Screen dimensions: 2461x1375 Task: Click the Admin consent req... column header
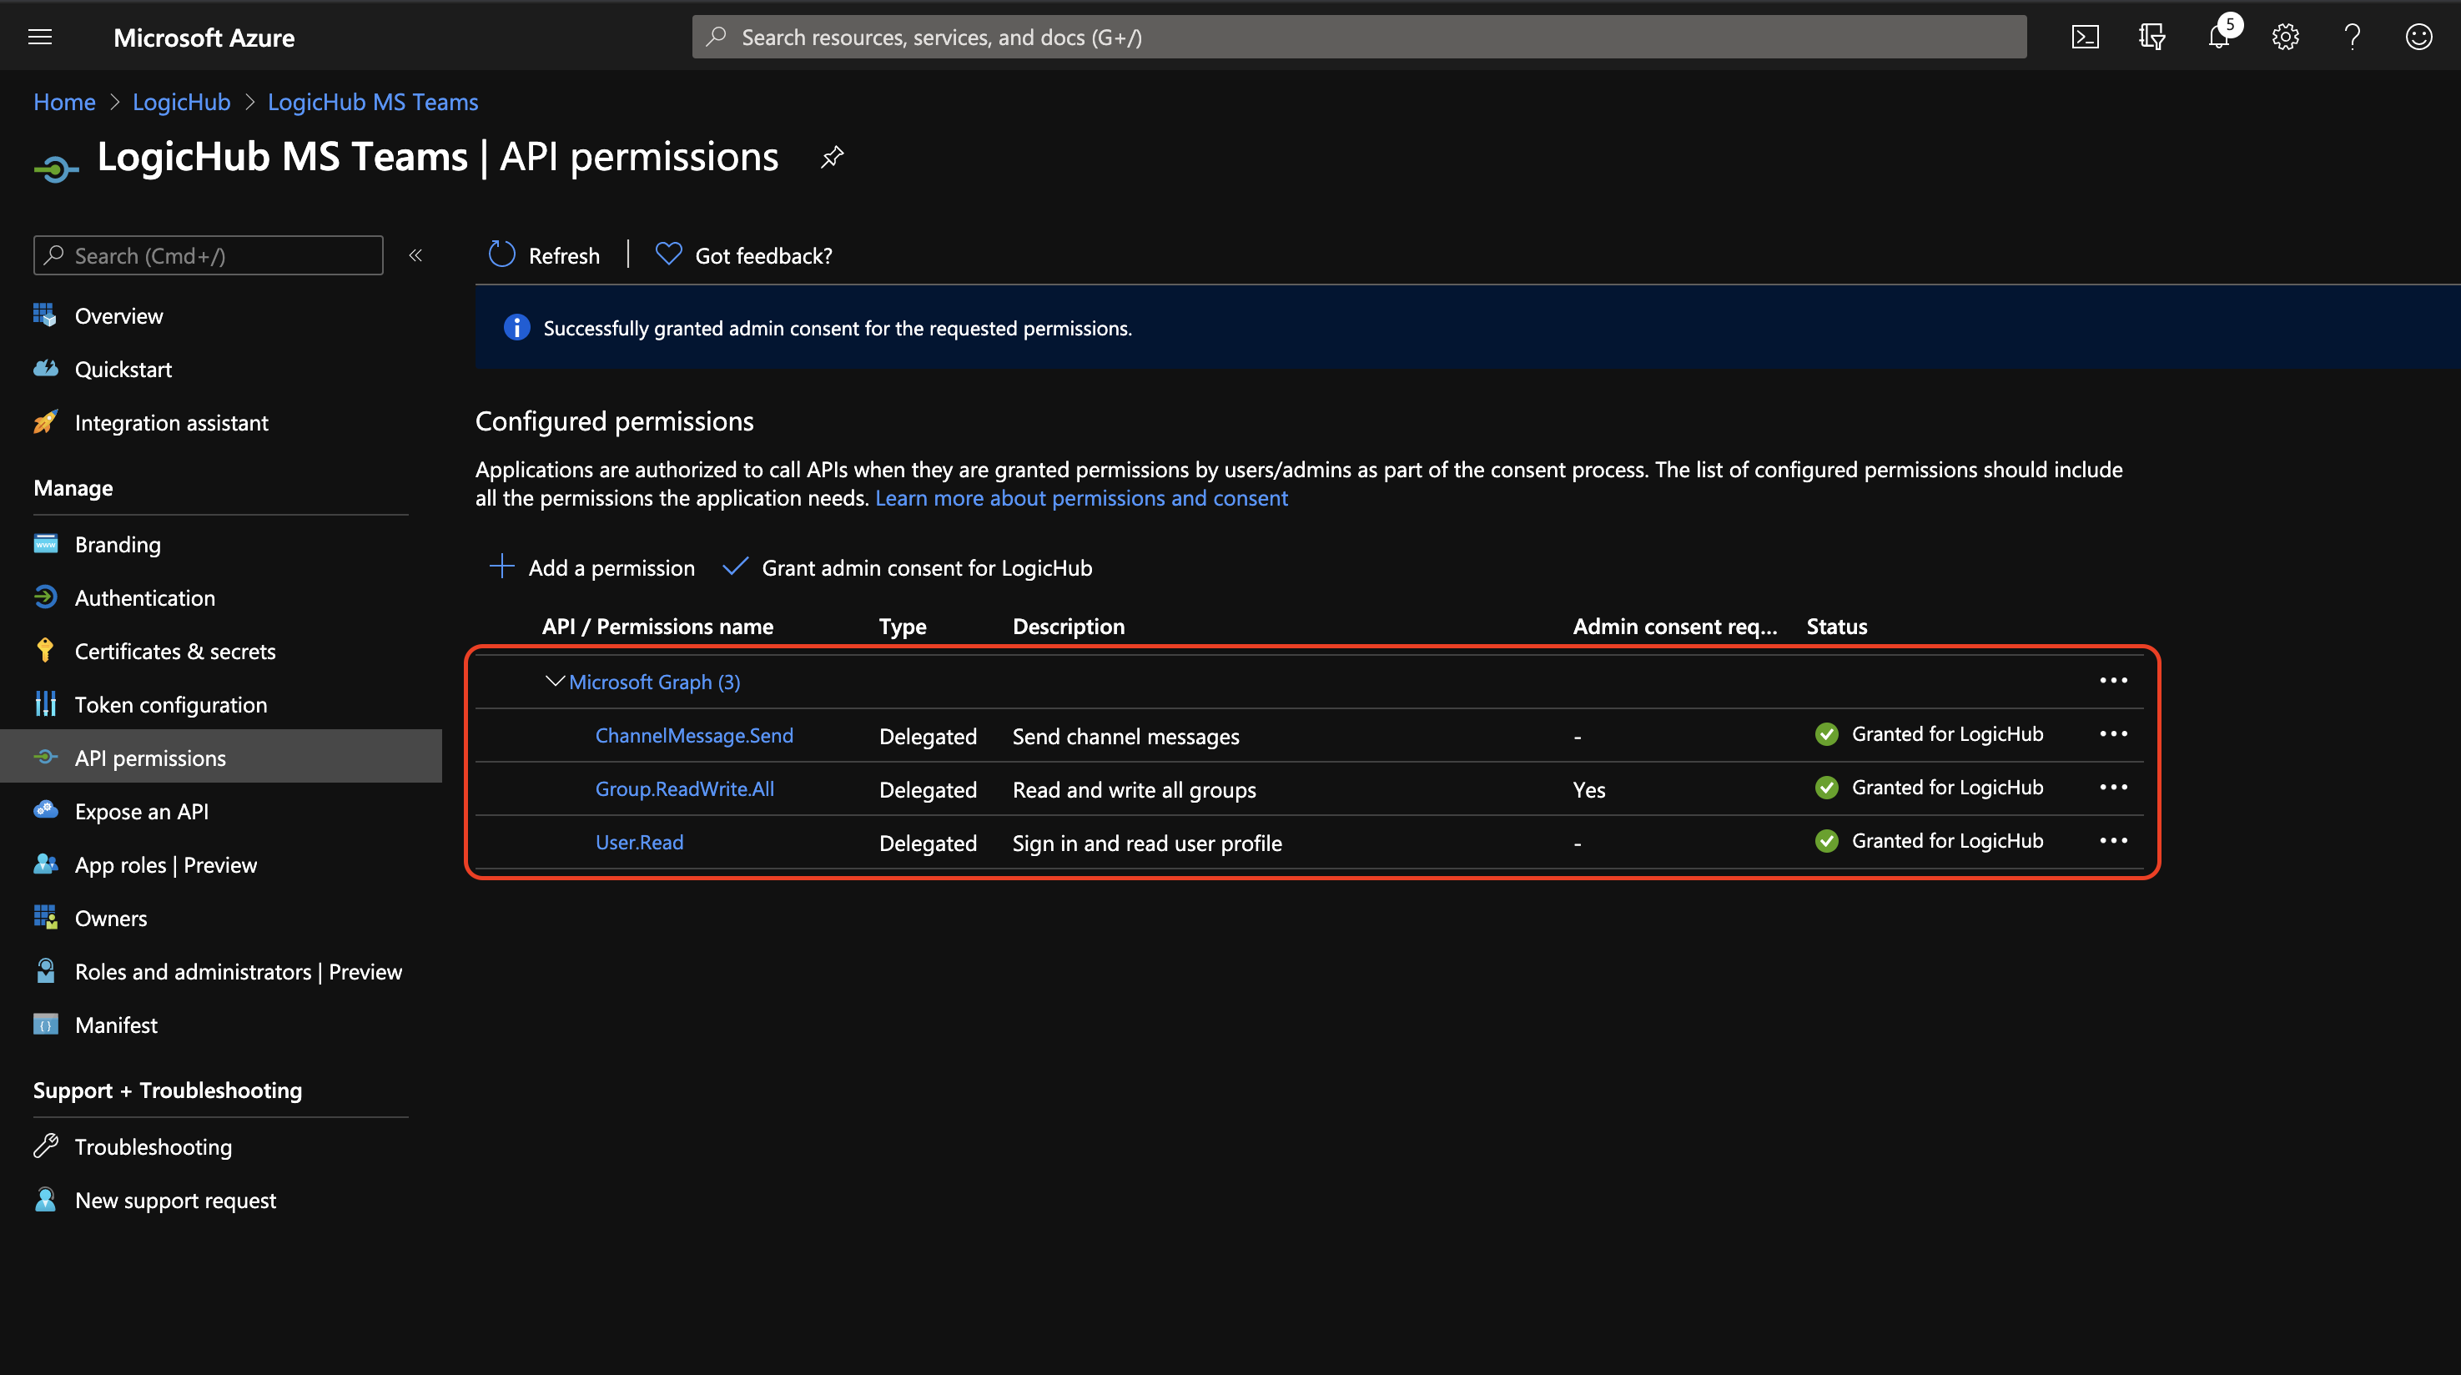pyautogui.click(x=1675, y=626)
